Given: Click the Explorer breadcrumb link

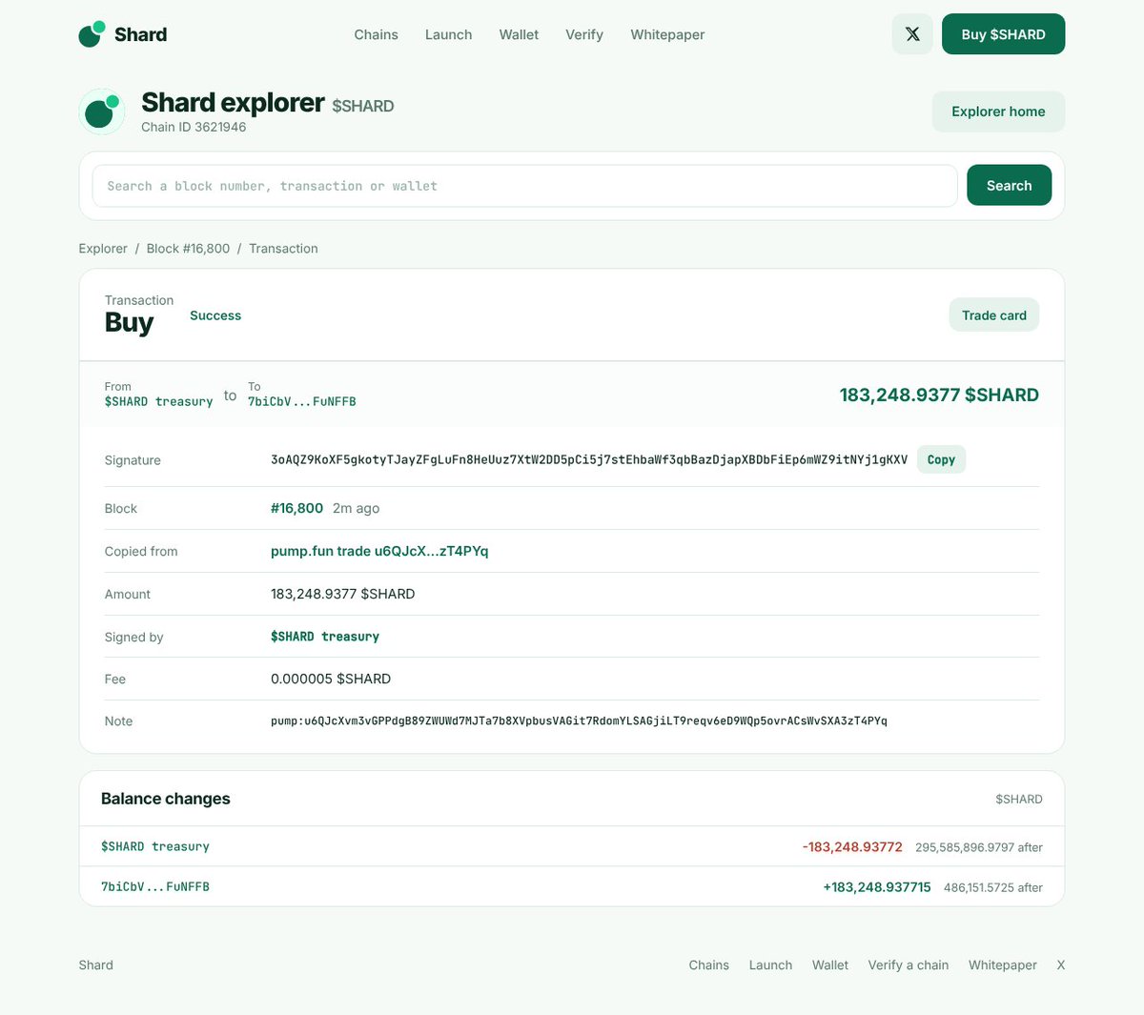Looking at the screenshot, I should pyautogui.click(x=103, y=249).
